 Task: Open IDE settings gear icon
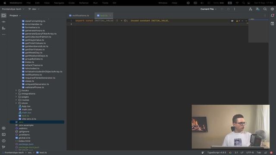(x=272, y=9)
